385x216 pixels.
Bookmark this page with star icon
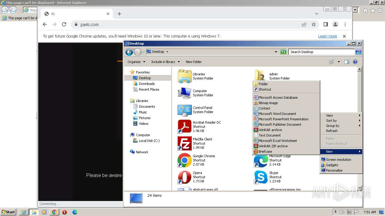coord(314,25)
